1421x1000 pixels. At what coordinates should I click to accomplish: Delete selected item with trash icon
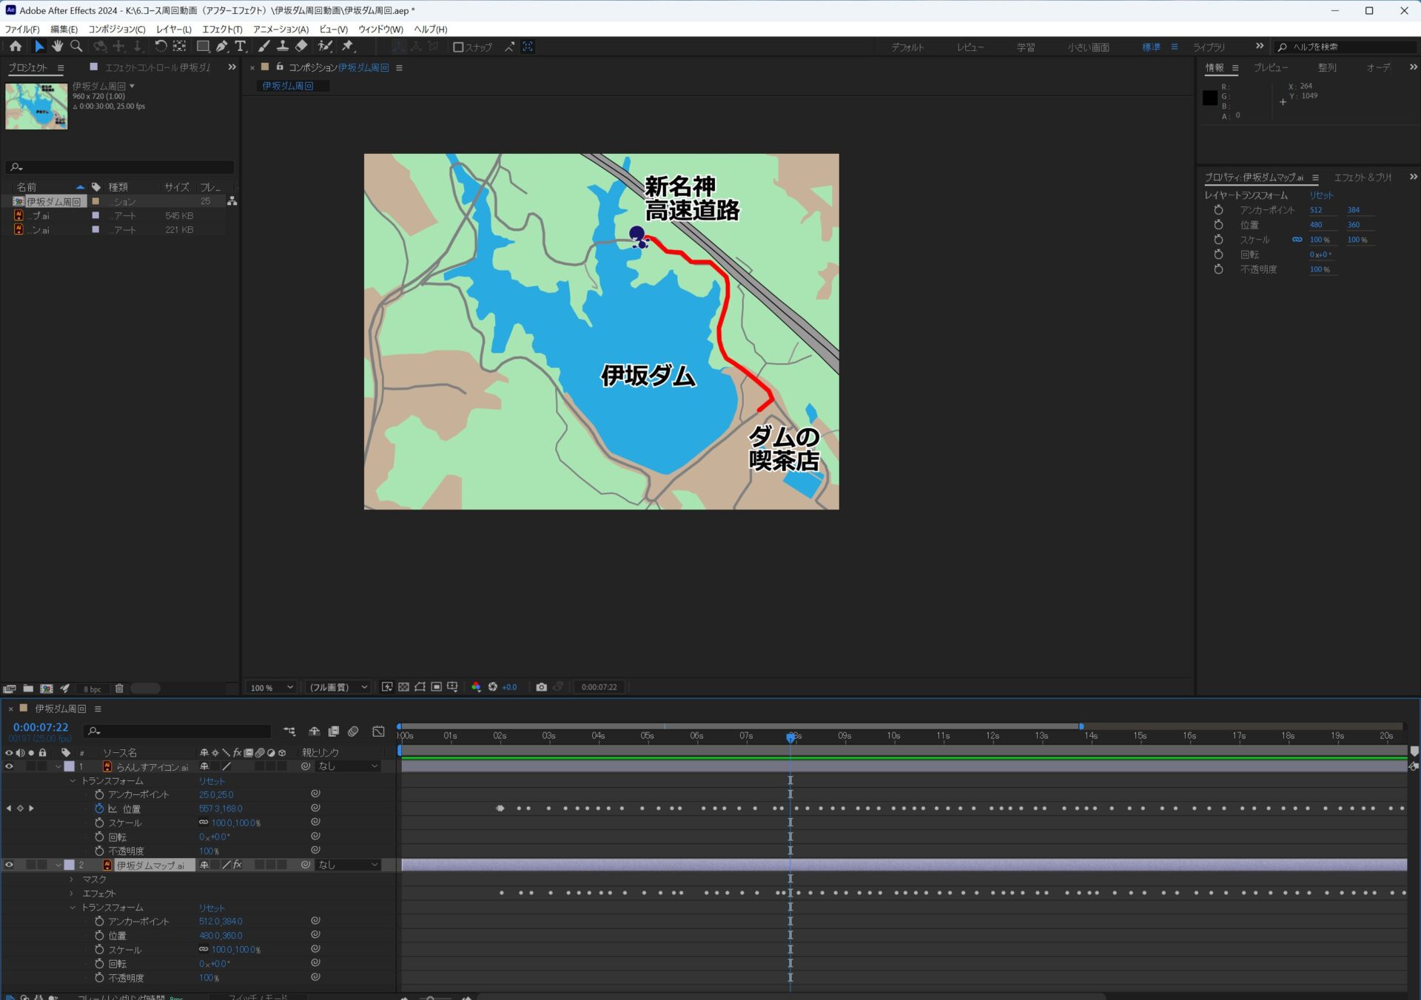pyautogui.click(x=119, y=689)
